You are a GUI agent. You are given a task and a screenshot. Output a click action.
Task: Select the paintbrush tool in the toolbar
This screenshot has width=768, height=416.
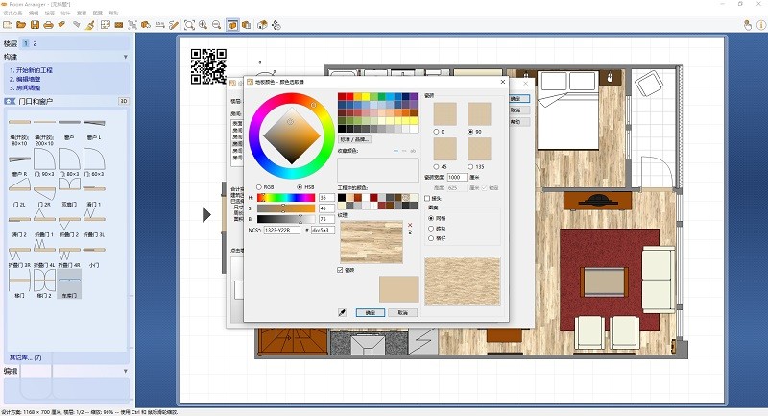click(89, 25)
